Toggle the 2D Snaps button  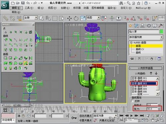(x=127, y=18)
